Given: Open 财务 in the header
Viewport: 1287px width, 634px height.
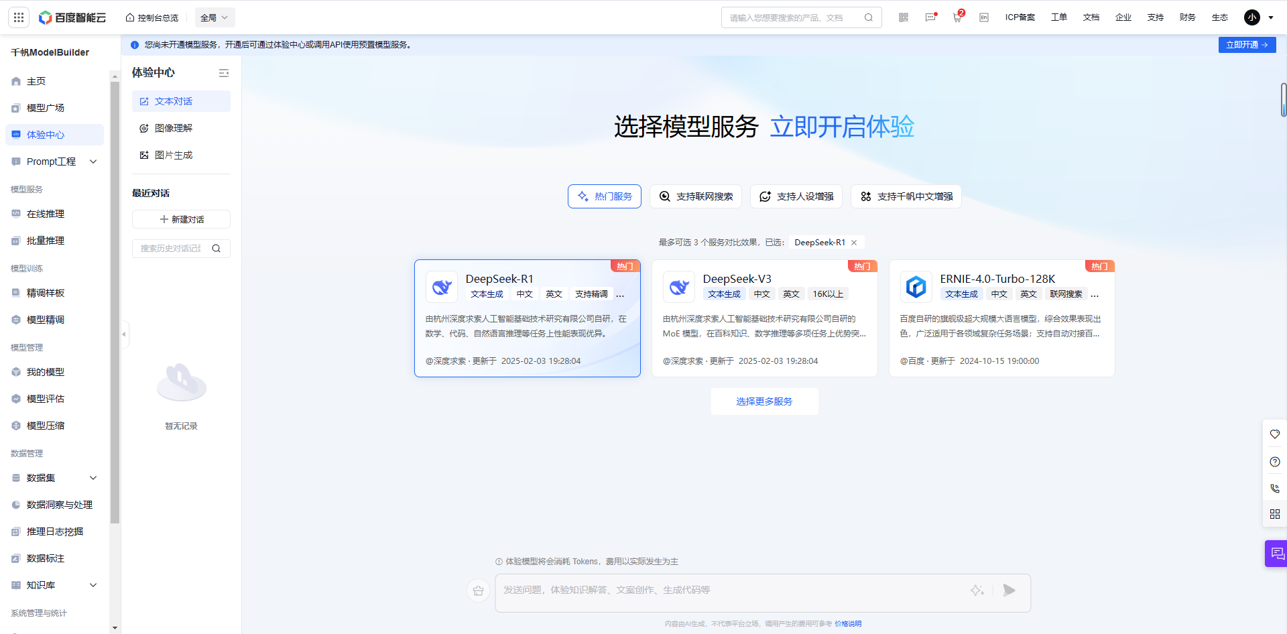Looking at the screenshot, I should [x=1188, y=17].
